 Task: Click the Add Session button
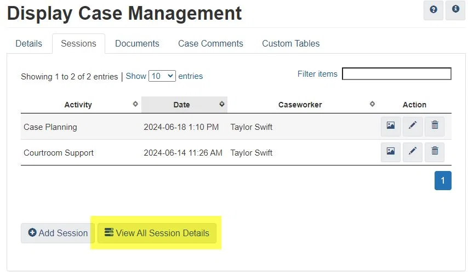tap(58, 233)
